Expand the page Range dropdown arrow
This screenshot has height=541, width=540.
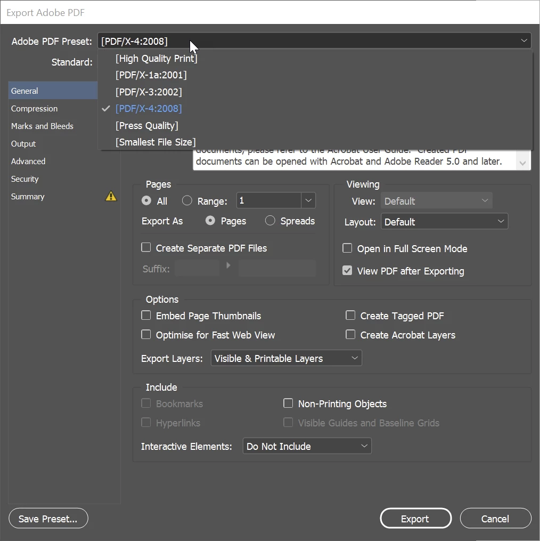coord(308,200)
